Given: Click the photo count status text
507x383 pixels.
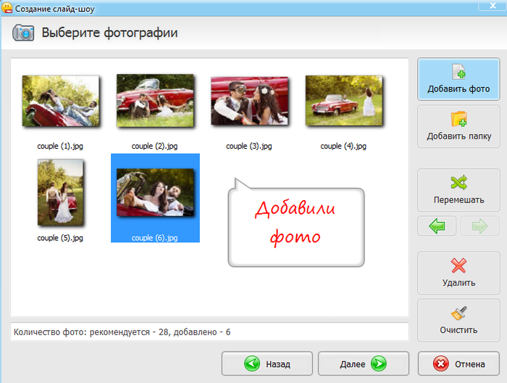Looking at the screenshot, I should pos(122,332).
